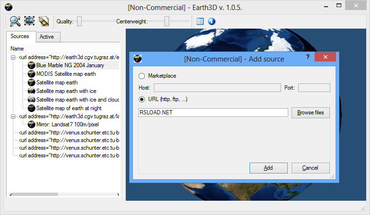Select Satellite map of earth at night
The width and height of the screenshot is (370, 215).
[x=69, y=108]
